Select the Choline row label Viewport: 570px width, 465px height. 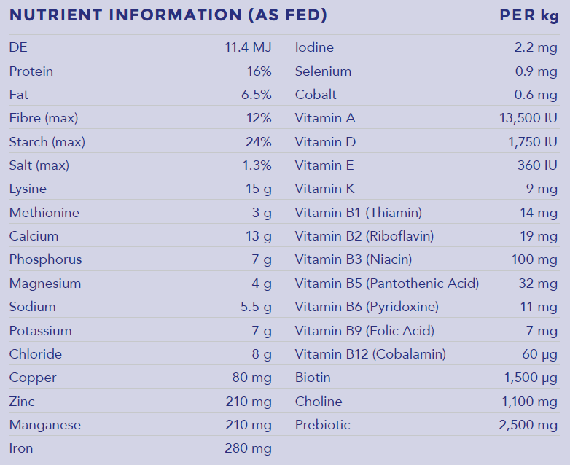click(319, 402)
